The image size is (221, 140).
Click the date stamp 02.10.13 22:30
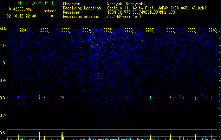(x=21, y=16)
